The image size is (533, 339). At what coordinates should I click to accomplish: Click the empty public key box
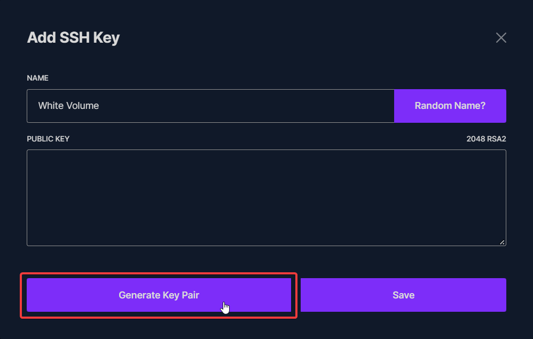[x=266, y=198]
